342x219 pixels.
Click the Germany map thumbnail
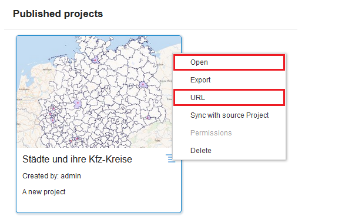click(x=95, y=92)
